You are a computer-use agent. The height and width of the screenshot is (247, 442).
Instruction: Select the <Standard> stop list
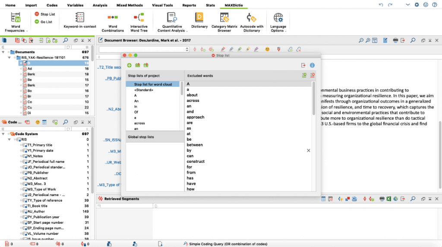pyautogui.click(x=144, y=90)
